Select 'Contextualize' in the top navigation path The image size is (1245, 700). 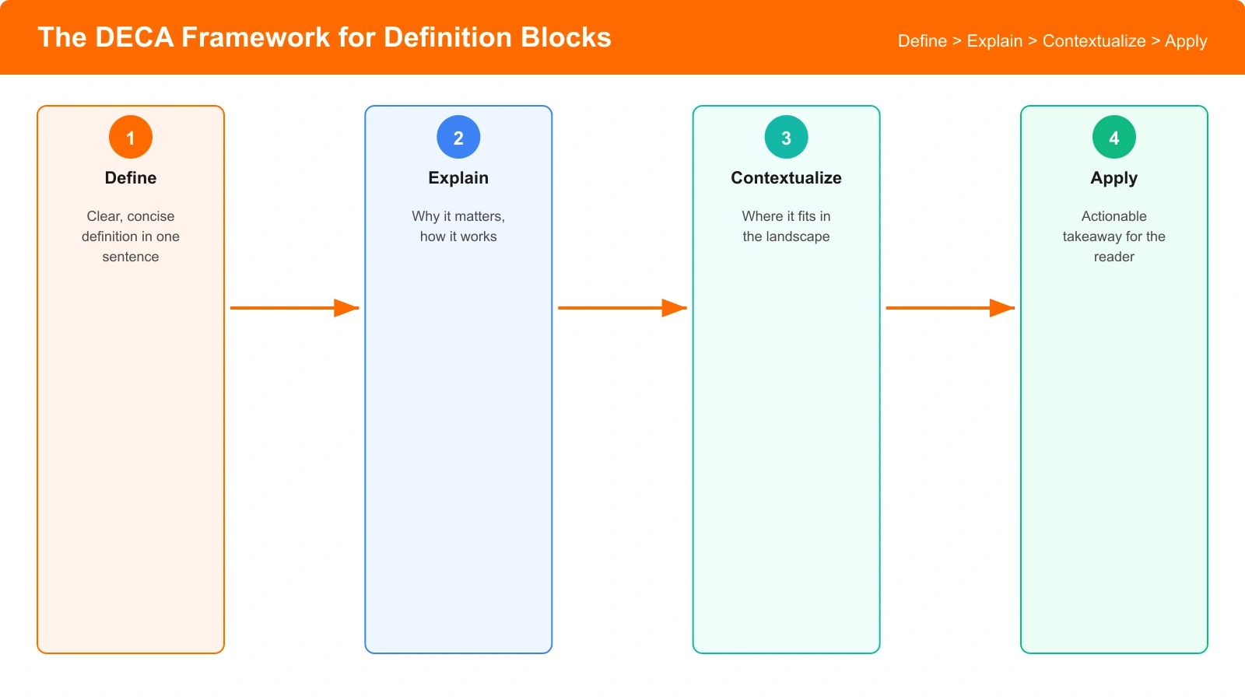(x=1094, y=41)
